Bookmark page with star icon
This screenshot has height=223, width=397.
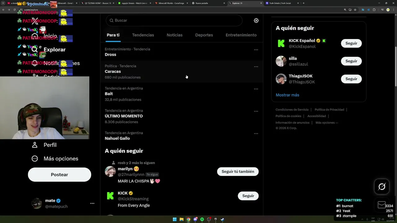click(355, 10)
